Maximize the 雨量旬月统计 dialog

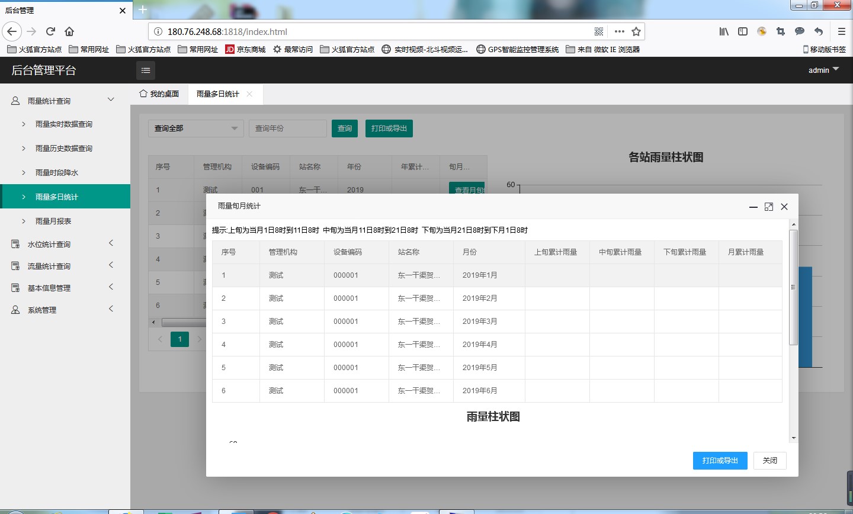769,207
